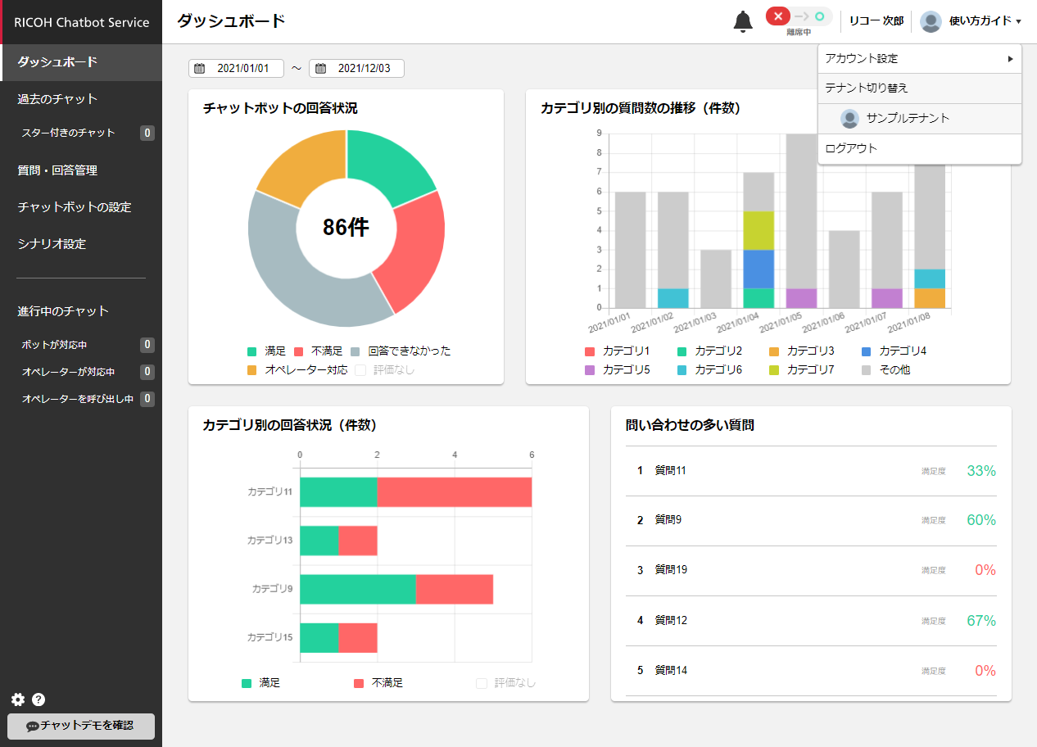Click the サンプルテナント avatar icon

pyautogui.click(x=849, y=119)
